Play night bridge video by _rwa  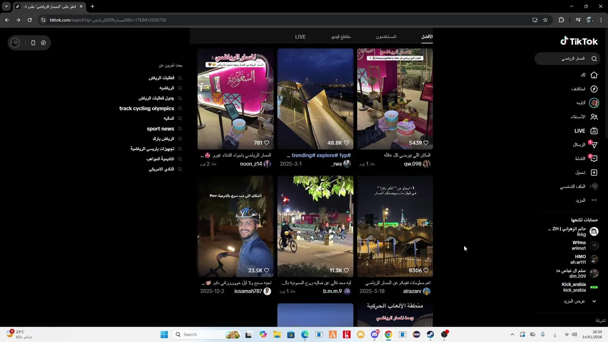pyautogui.click(x=315, y=99)
